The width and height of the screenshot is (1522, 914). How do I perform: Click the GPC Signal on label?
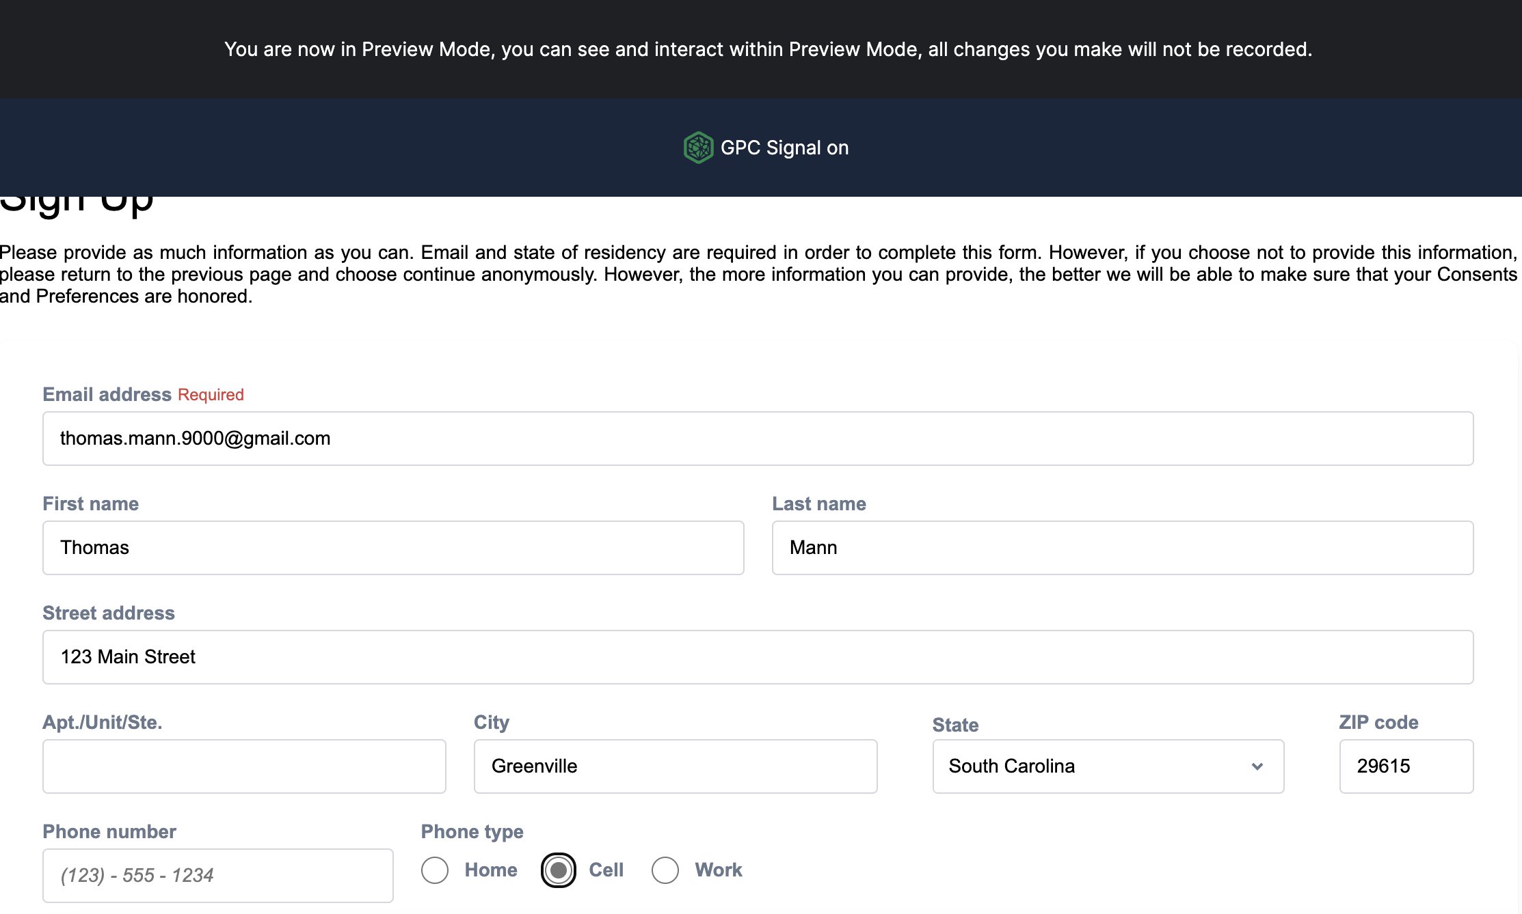[784, 148]
